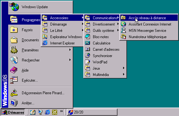
Task: Click Internet Explorer quick launch icon
Action: (x=47, y=112)
